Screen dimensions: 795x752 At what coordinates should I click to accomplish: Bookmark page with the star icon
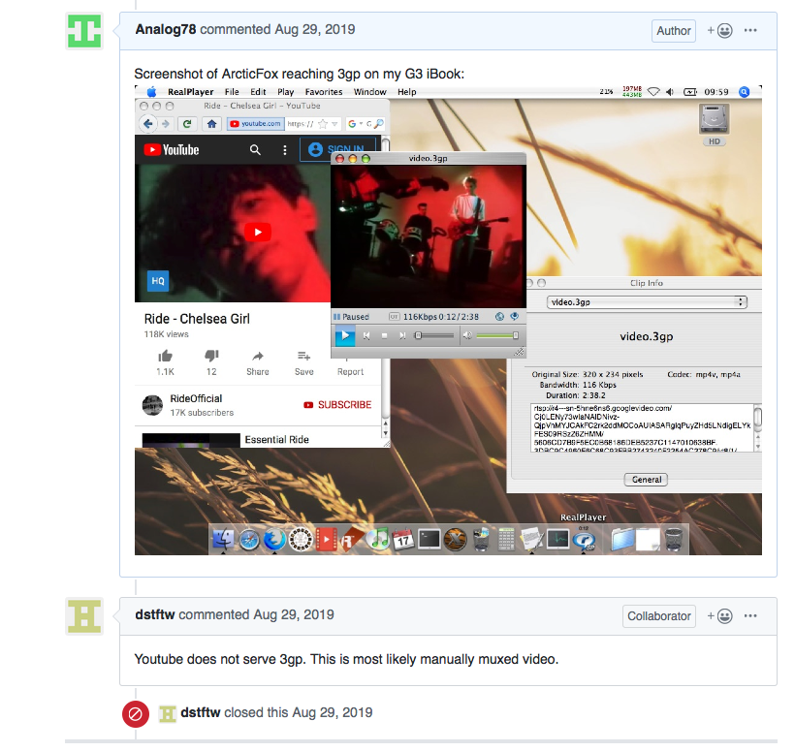pos(323,124)
